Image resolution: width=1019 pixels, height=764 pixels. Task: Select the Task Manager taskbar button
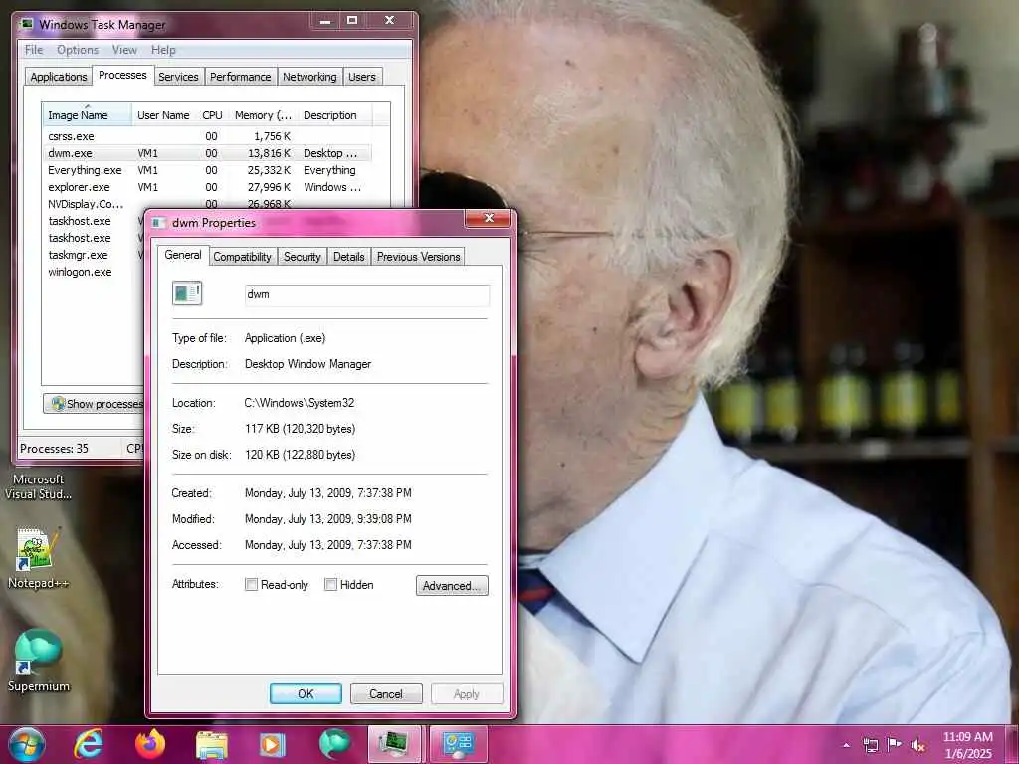pos(394,744)
